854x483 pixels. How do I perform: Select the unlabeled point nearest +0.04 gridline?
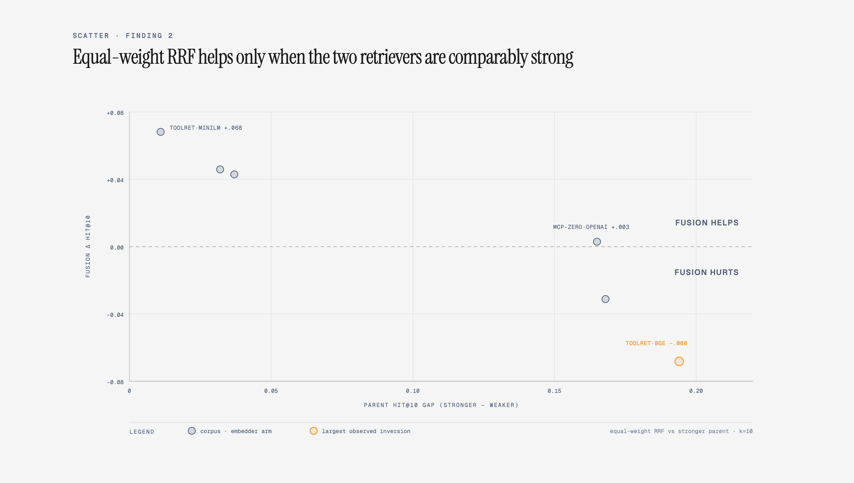coord(234,174)
